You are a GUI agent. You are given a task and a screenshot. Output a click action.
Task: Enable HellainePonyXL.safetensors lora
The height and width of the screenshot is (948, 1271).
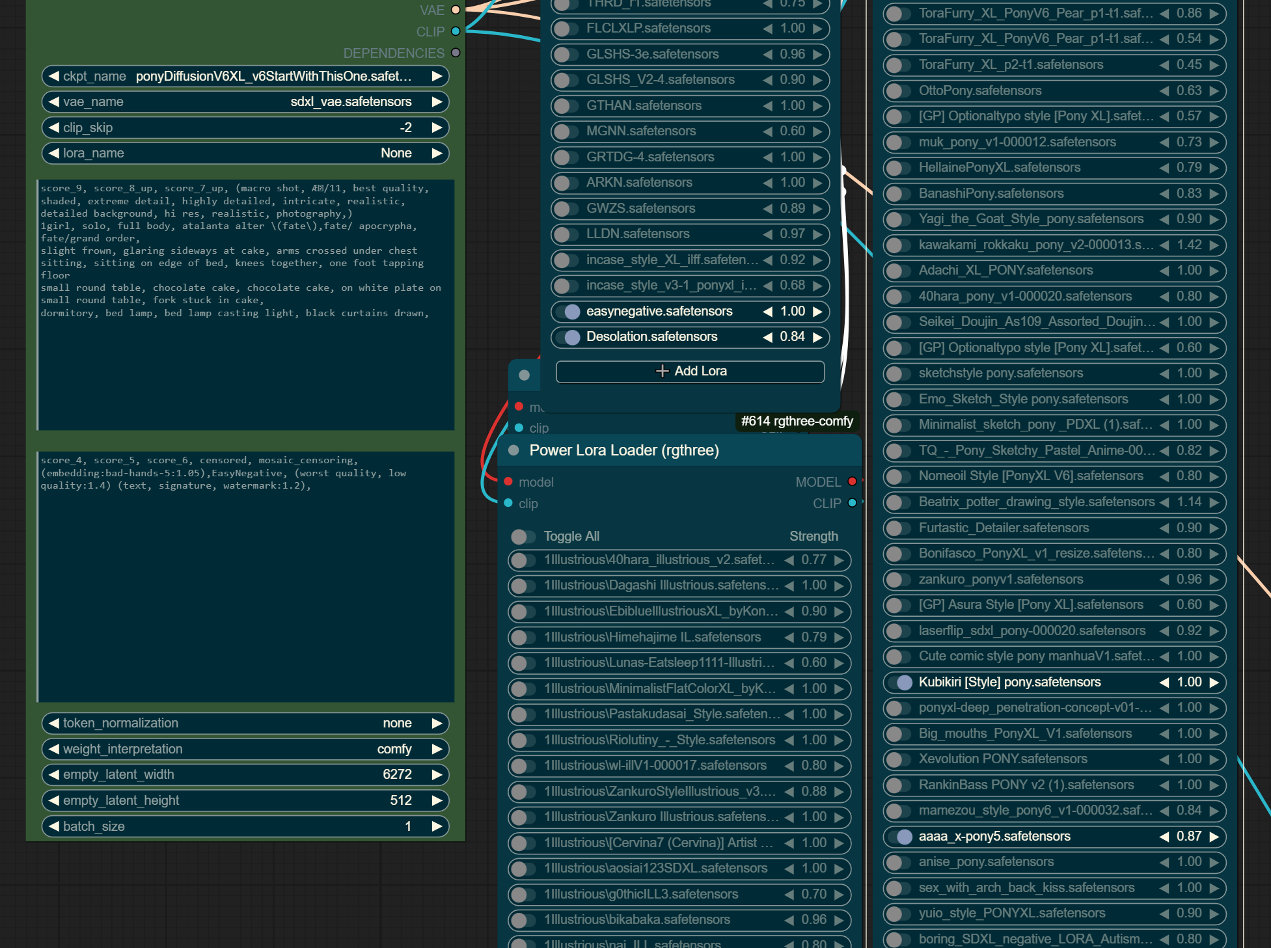point(899,168)
